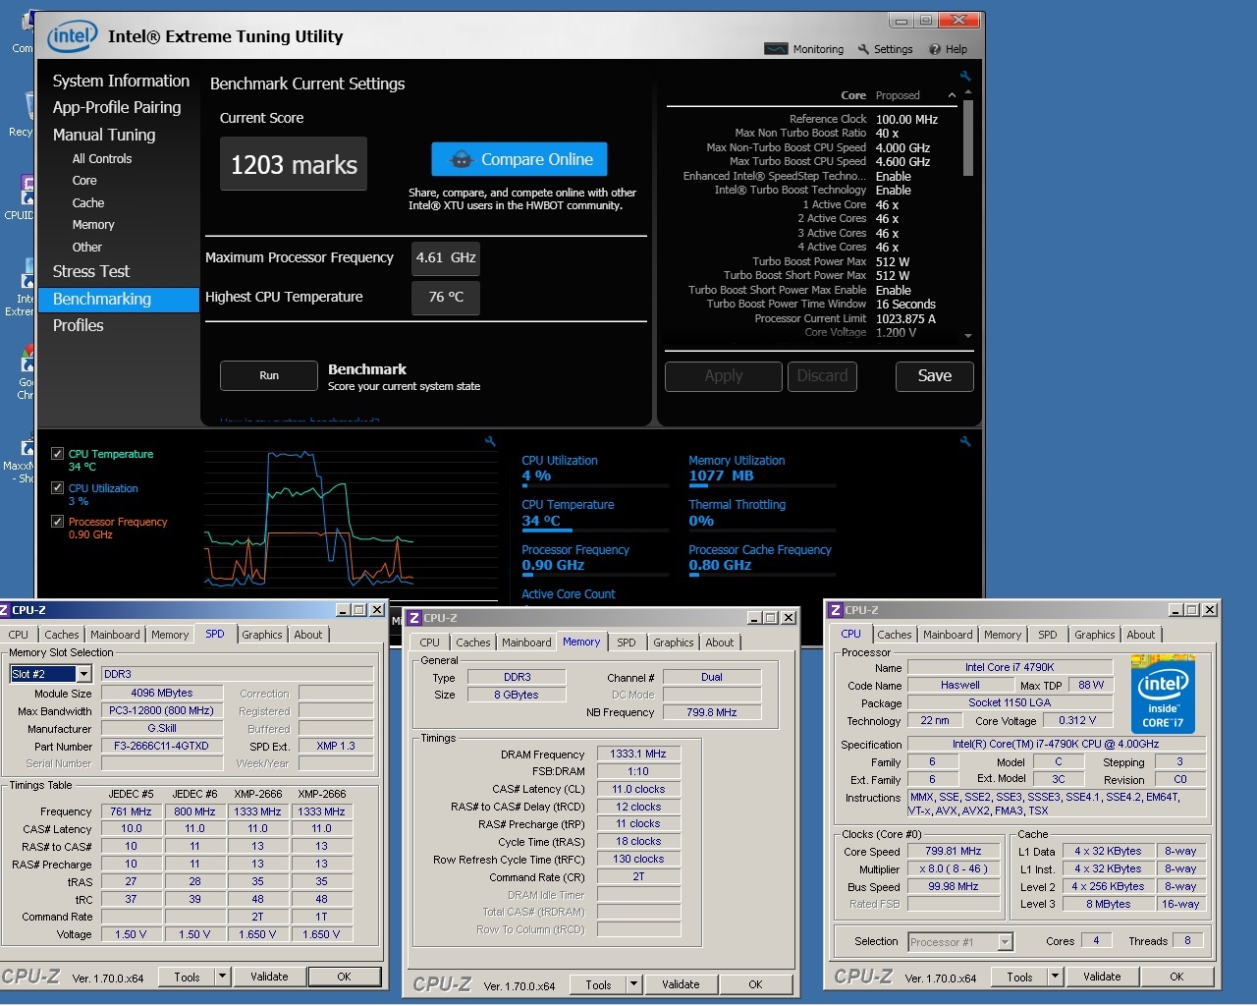Image resolution: width=1257 pixels, height=1006 pixels.
Task: Open Tools dropdown arrow in CPU tab CPU-Z window
Action: (x=1056, y=977)
